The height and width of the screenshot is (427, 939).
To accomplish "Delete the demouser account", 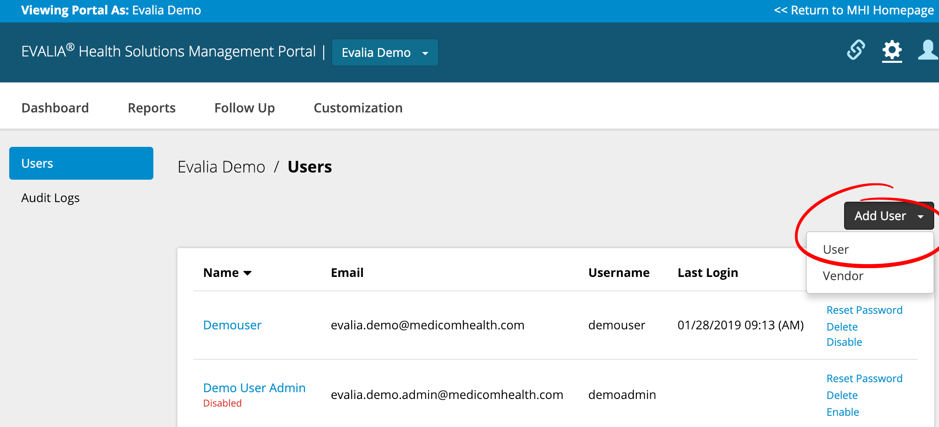I will point(842,327).
